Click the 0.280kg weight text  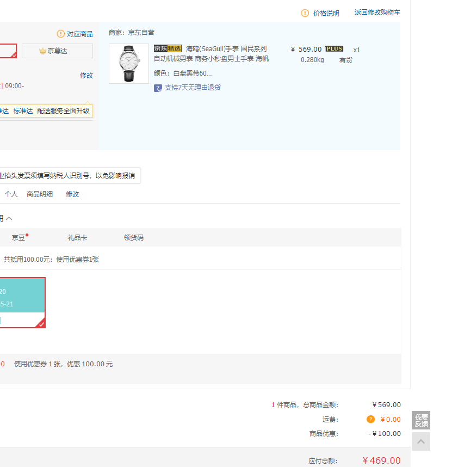point(312,60)
